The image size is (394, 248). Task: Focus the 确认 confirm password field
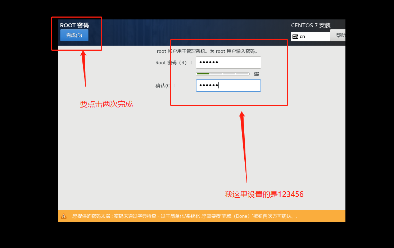click(228, 86)
